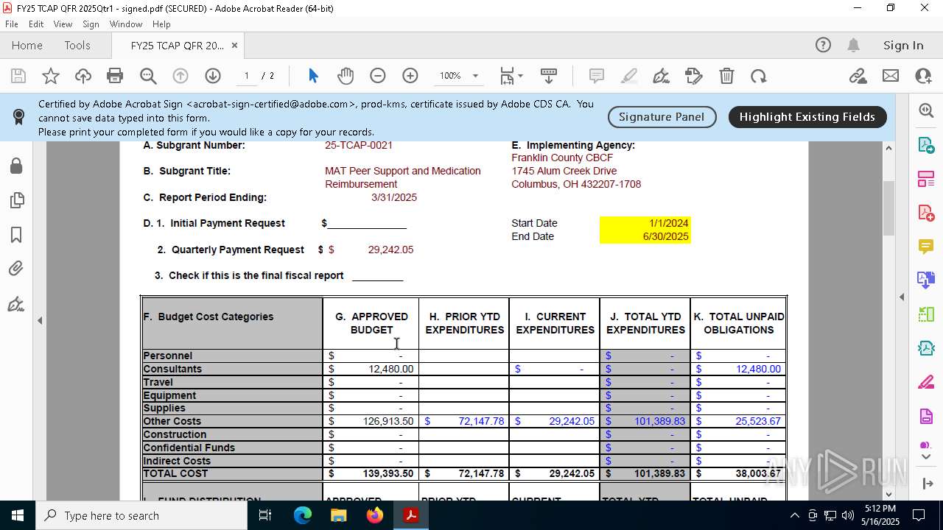
Task: Open the Create PDF tool
Action: (x=926, y=213)
